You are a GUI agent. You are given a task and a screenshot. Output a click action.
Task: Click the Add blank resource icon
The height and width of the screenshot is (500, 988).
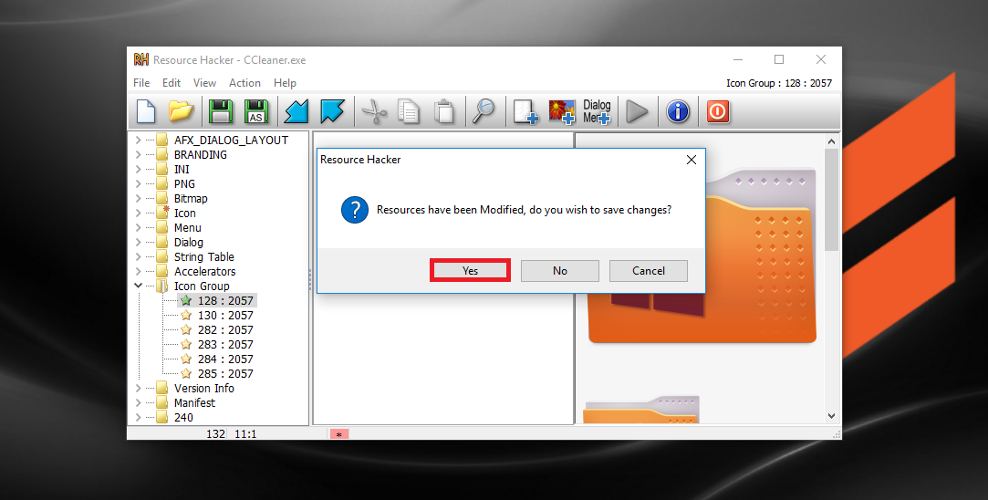tap(525, 111)
